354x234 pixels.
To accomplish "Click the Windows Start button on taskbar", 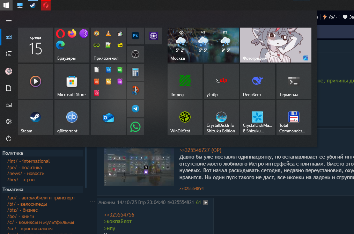I will point(6,5).
